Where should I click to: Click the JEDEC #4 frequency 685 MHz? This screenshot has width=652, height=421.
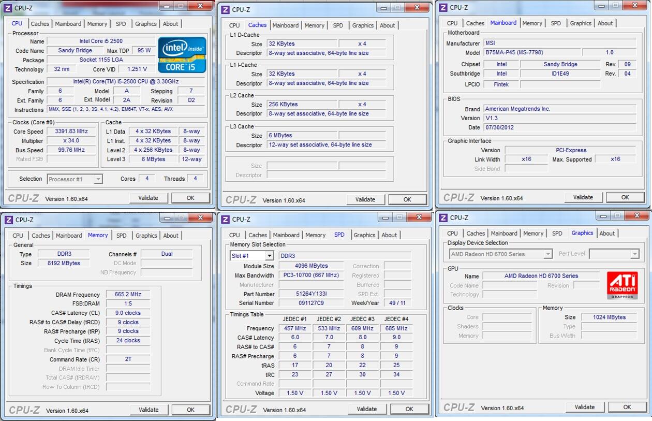click(x=396, y=328)
